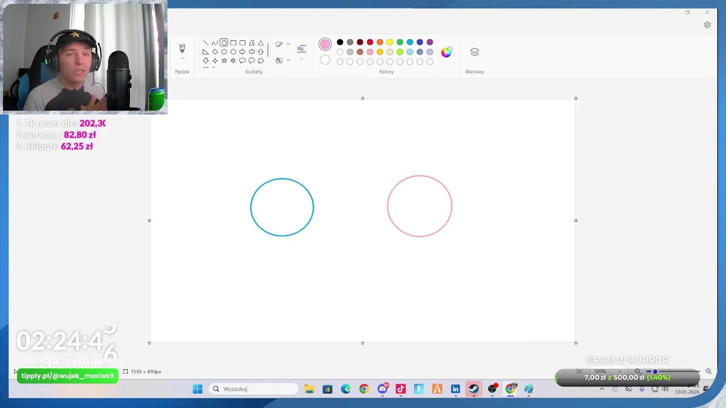Pick black from color palette
This screenshot has height=408, width=726.
[340, 42]
